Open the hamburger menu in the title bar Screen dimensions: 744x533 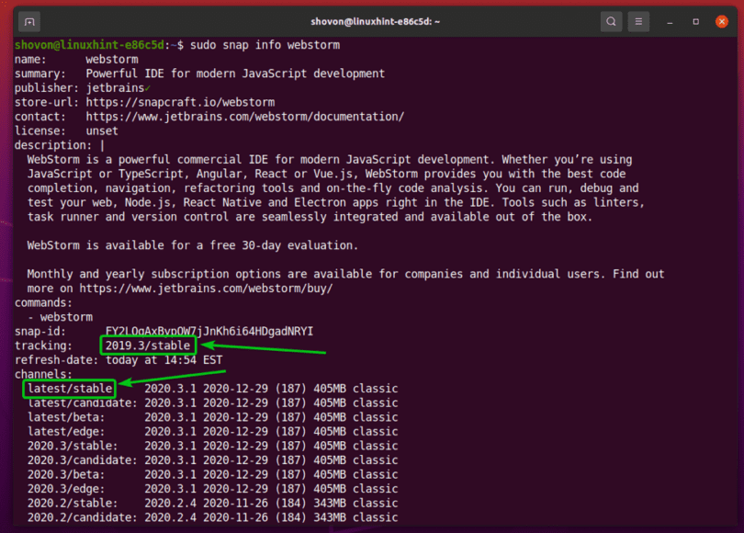637,20
